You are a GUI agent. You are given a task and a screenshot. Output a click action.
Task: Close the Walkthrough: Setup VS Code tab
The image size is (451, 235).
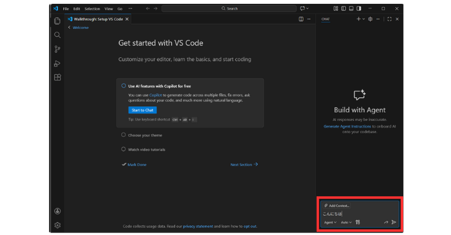coord(127,19)
